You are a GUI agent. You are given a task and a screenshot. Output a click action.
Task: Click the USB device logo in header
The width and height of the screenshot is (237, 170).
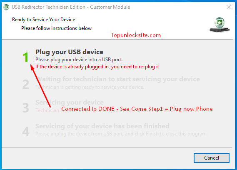pyautogui.click(x=220, y=25)
